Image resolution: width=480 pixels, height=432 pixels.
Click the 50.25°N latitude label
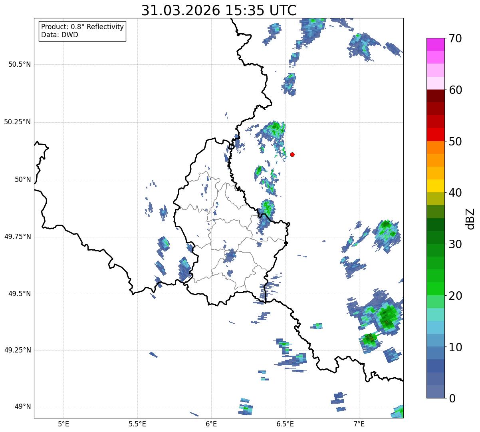(17, 122)
